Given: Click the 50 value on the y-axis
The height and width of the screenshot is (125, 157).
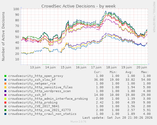Looking at the screenshot, I should [x=17, y=37].
